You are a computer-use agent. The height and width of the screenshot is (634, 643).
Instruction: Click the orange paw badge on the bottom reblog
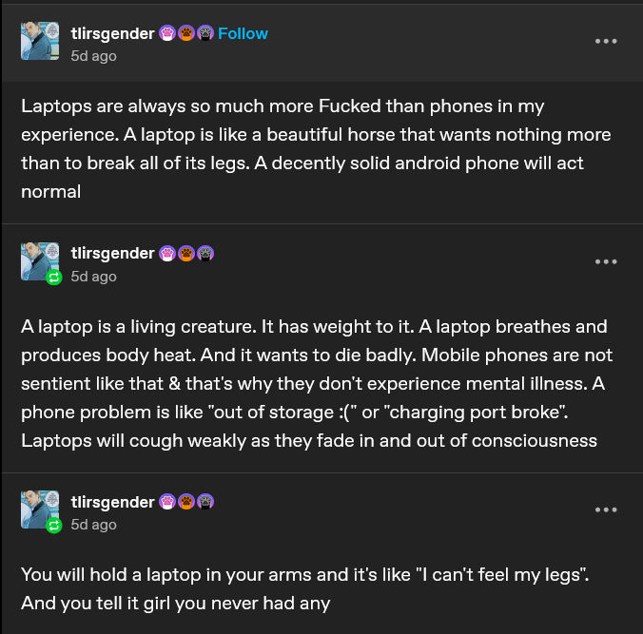point(186,501)
